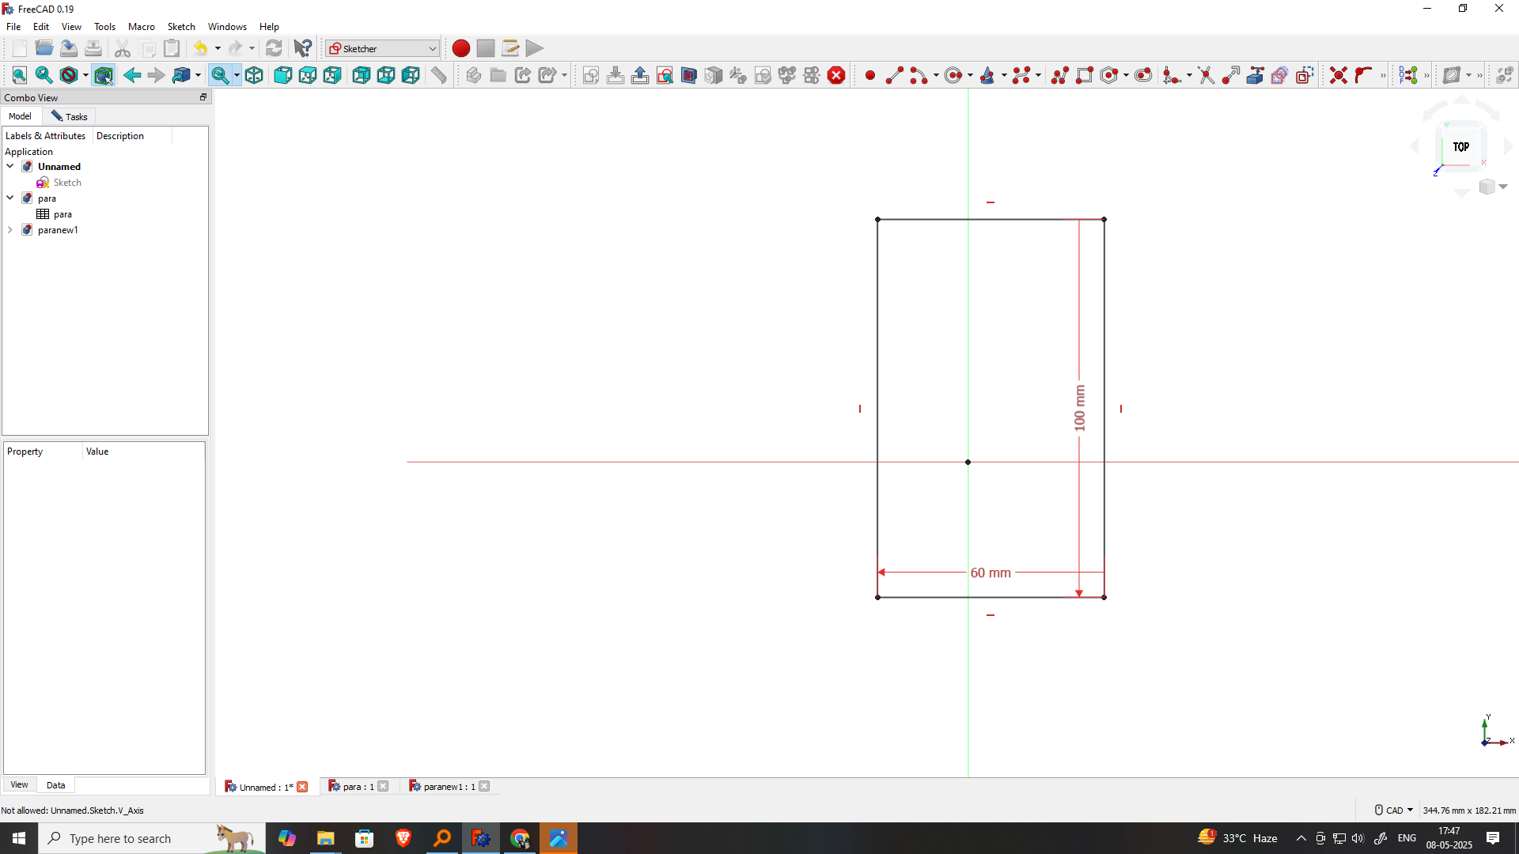Open the conic tools dropdown arrow
The width and height of the screenshot is (1519, 854).
click(x=1004, y=76)
